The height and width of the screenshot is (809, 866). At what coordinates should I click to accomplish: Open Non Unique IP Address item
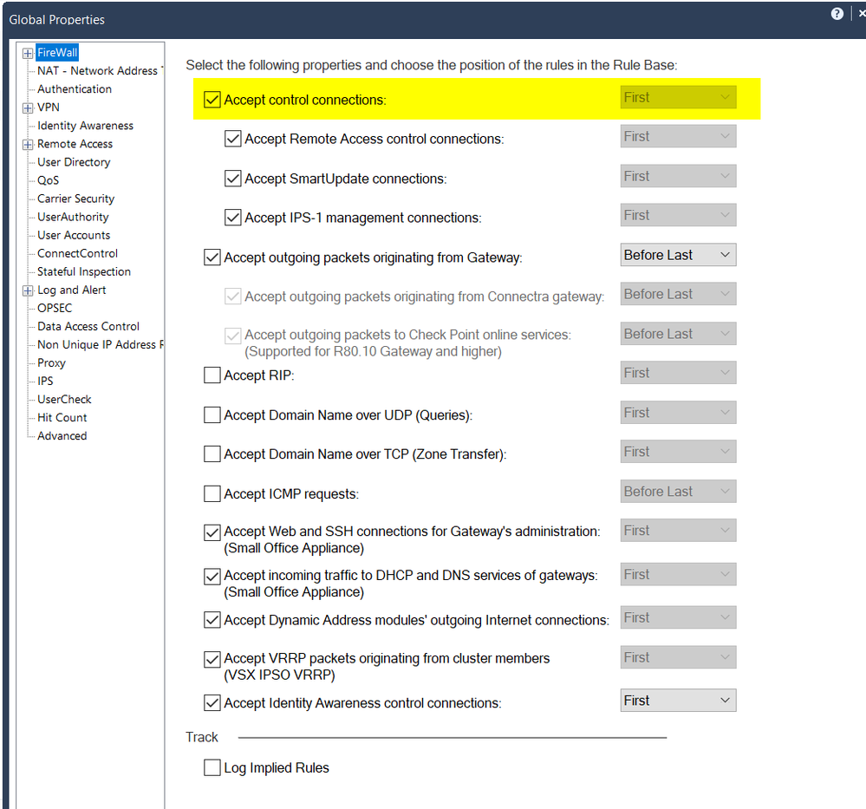pyautogui.click(x=100, y=344)
